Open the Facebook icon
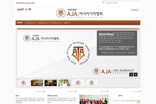 coord(30,9)
